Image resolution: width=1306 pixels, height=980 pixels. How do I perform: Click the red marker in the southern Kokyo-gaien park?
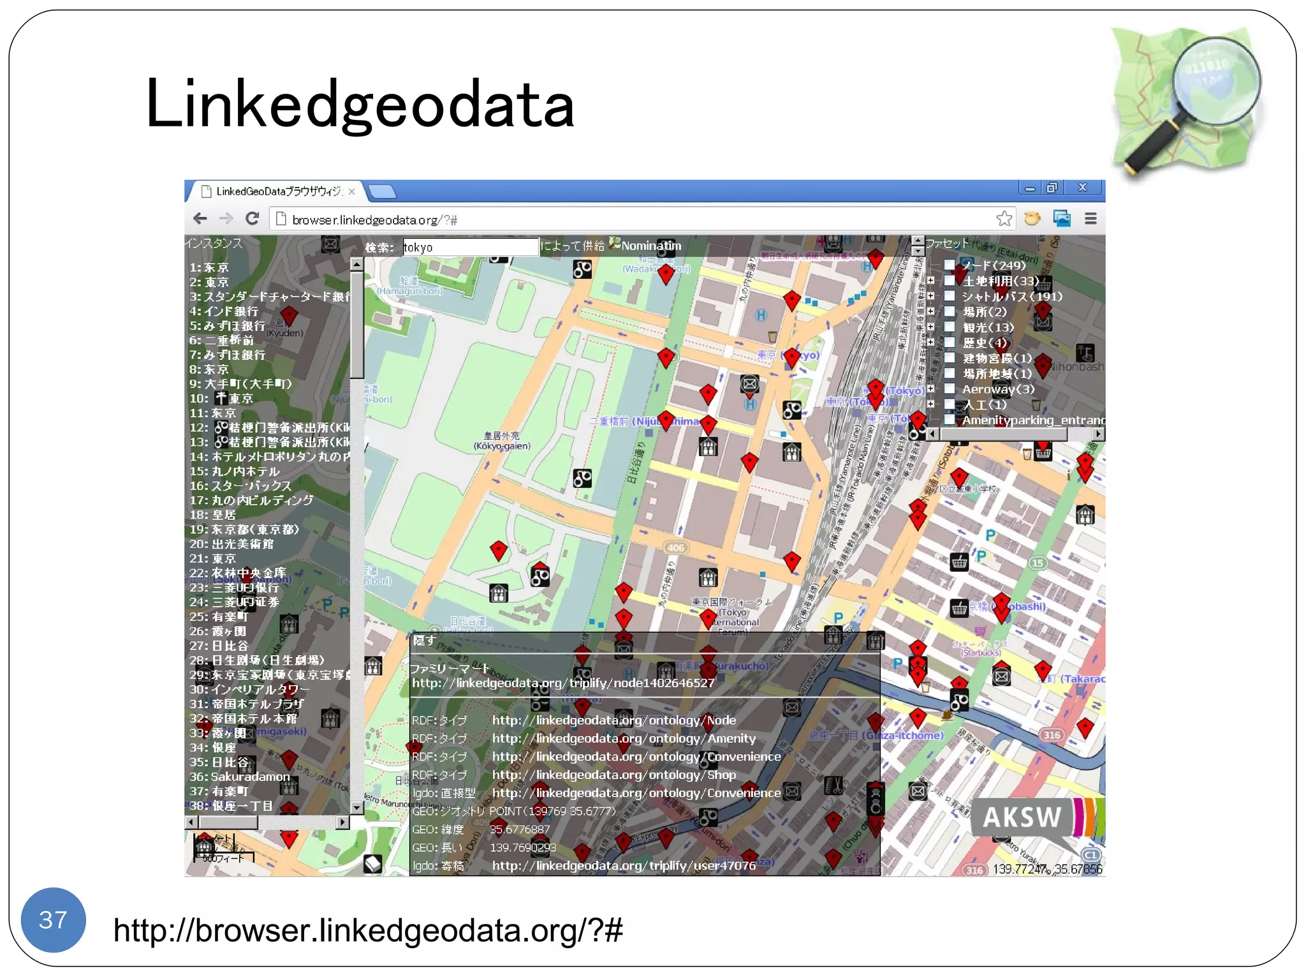[499, 551]
